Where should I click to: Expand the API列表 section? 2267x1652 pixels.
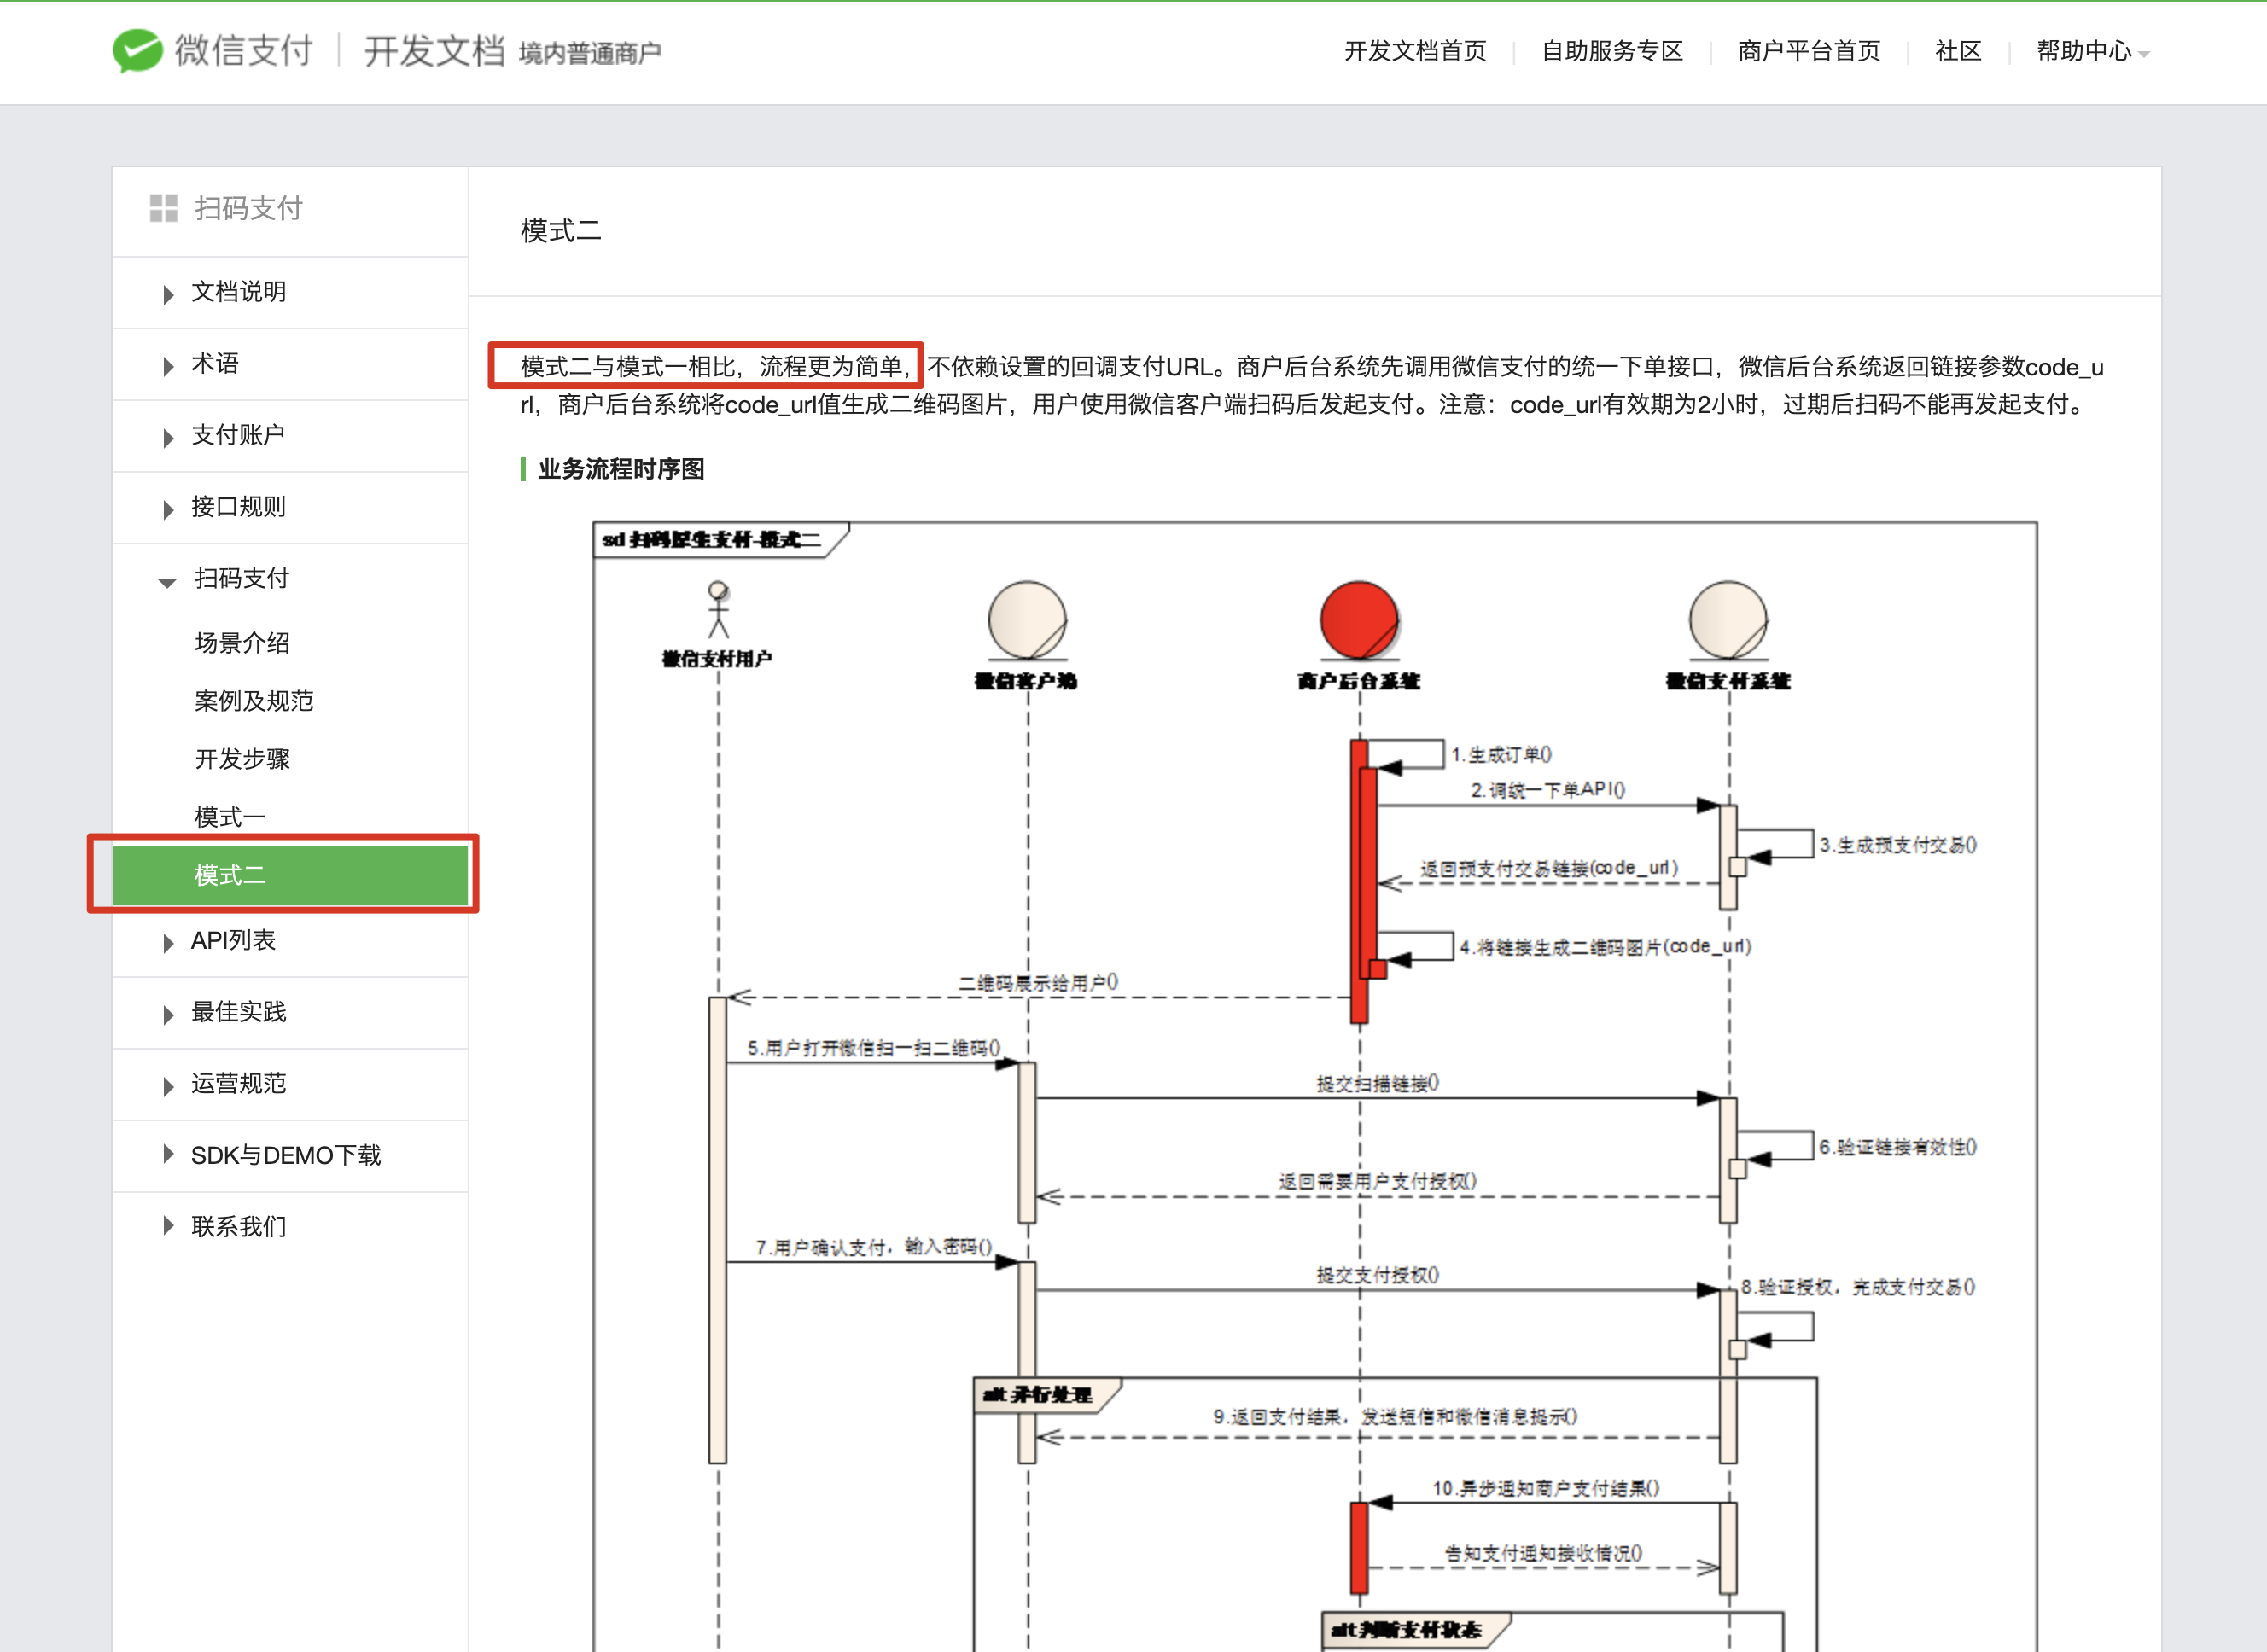(x=232, y=941)
